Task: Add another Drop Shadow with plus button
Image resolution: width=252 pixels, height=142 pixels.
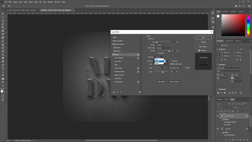Action: [138, 82]
